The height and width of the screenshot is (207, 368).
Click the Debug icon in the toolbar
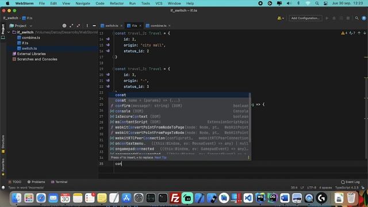(x=334, y=18)
